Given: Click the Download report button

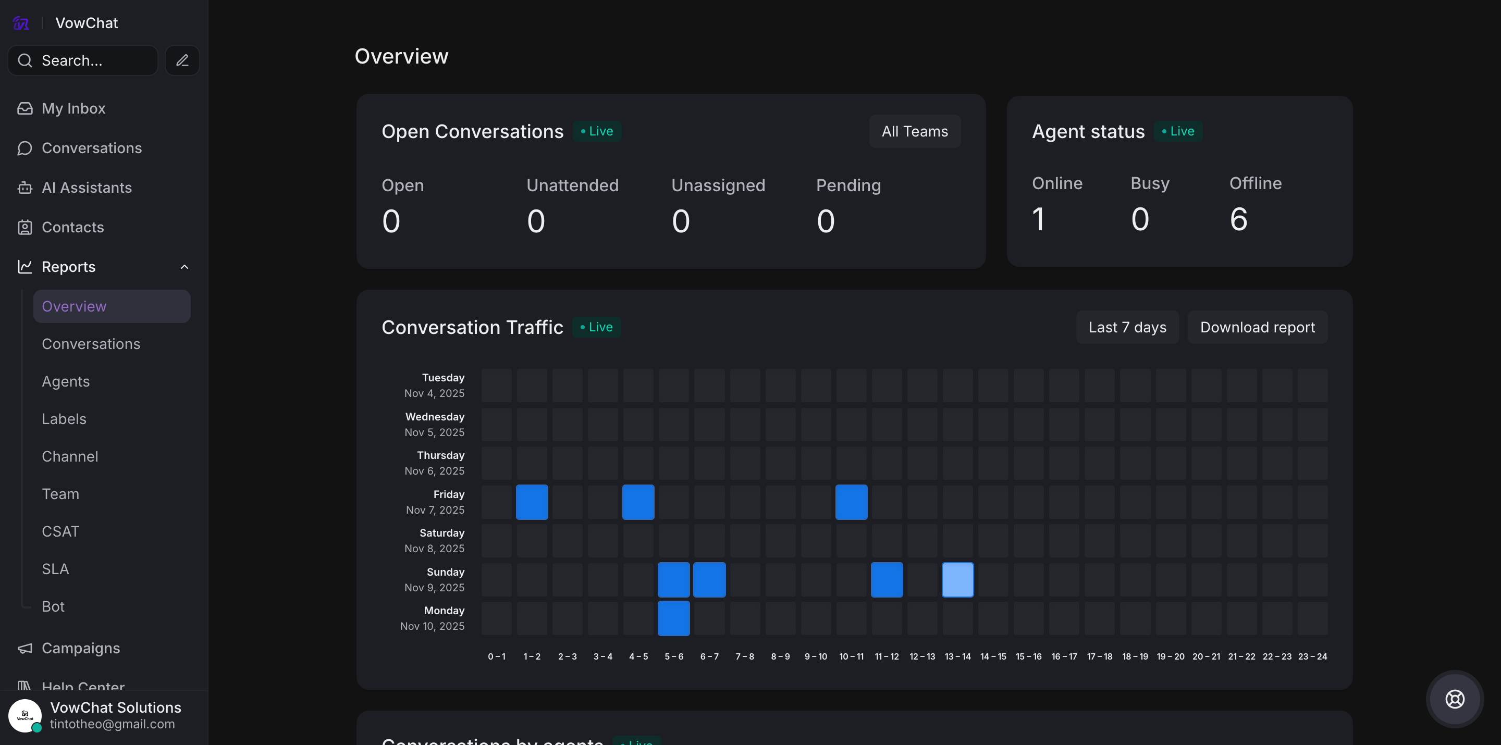Looking at the screenshot, I should [x=1257, y=327].
